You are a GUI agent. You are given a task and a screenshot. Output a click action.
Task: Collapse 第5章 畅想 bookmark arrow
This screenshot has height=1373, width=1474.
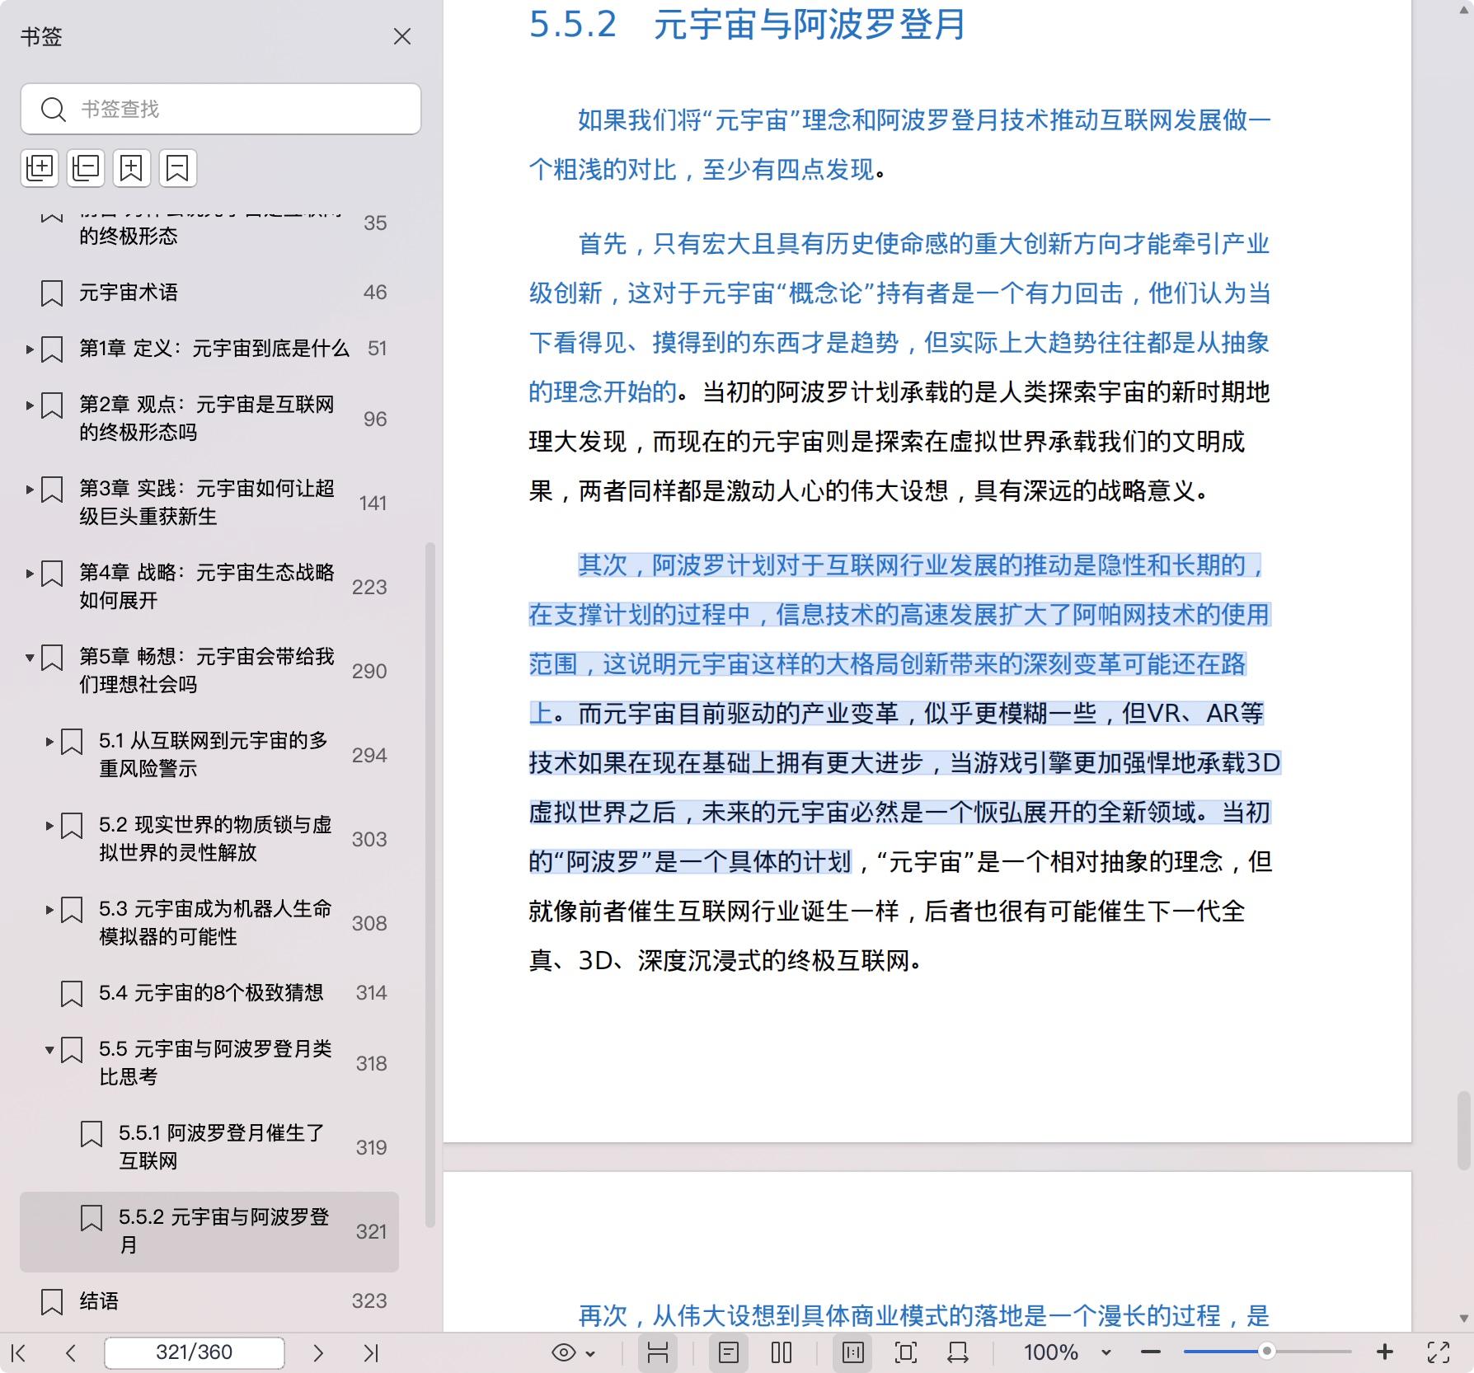click(29, 658)
